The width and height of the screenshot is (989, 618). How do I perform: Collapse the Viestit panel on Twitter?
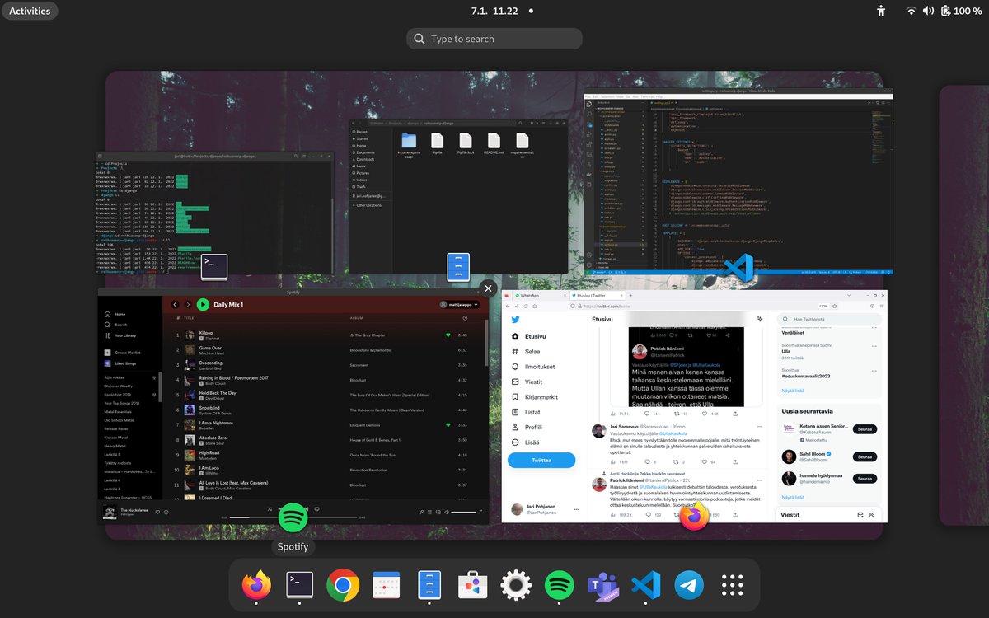pos(870,515)
